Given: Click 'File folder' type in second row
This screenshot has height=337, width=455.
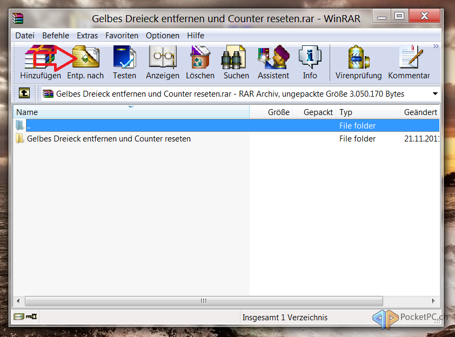Looking at the screenshot, I should point(358,139).
